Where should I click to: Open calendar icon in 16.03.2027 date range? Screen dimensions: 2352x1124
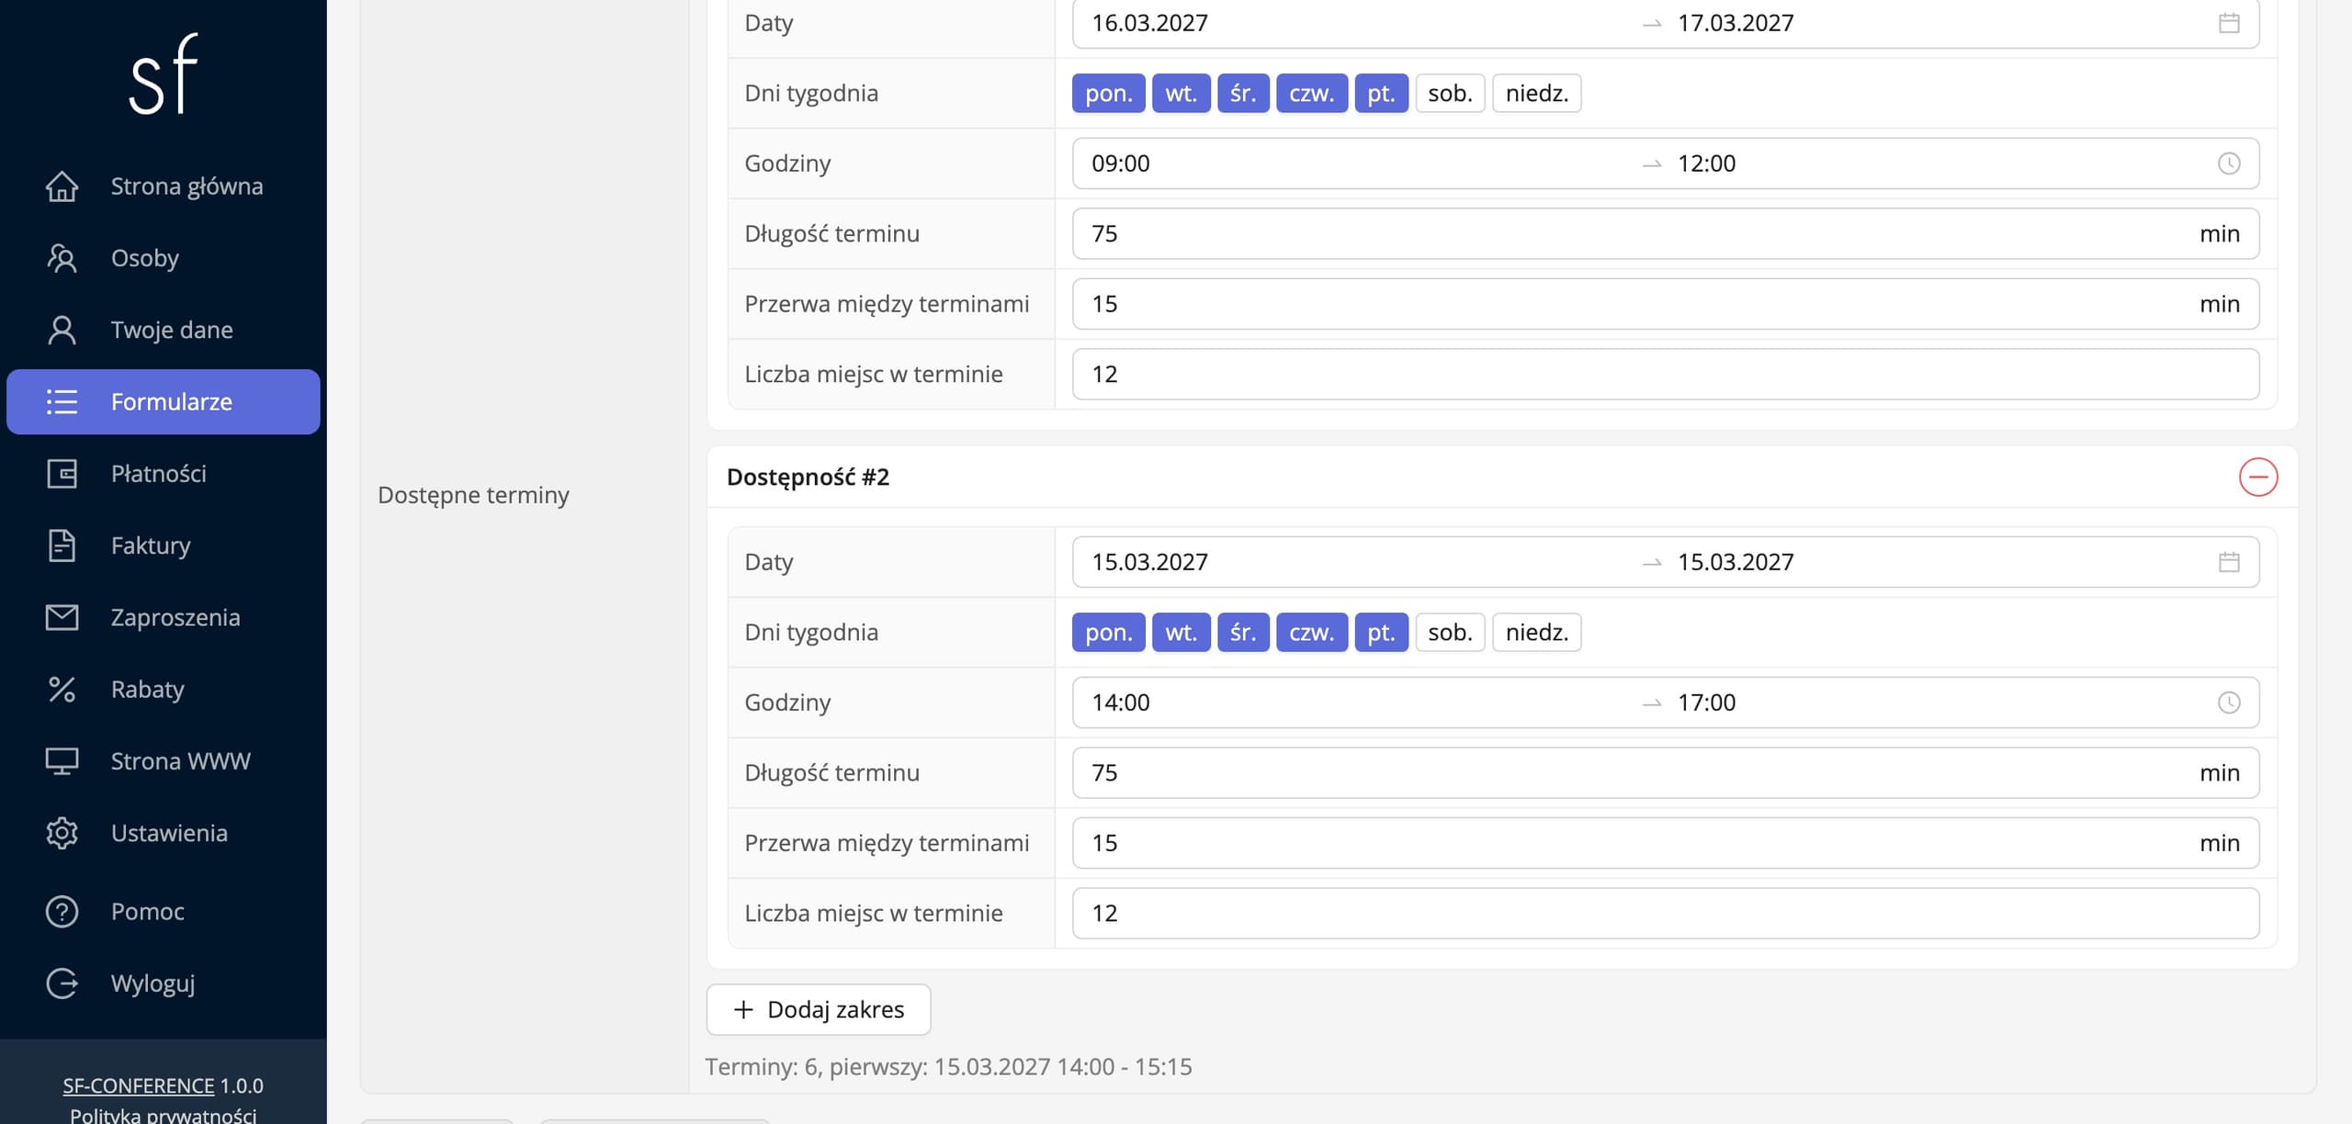pos(2229,23)
